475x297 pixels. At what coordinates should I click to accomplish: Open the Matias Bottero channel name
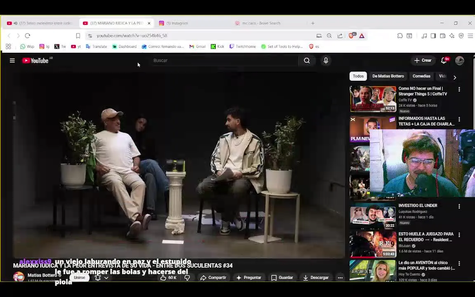tap(42, 275)
